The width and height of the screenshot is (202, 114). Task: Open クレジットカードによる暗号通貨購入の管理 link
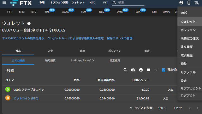pos(75,38)
